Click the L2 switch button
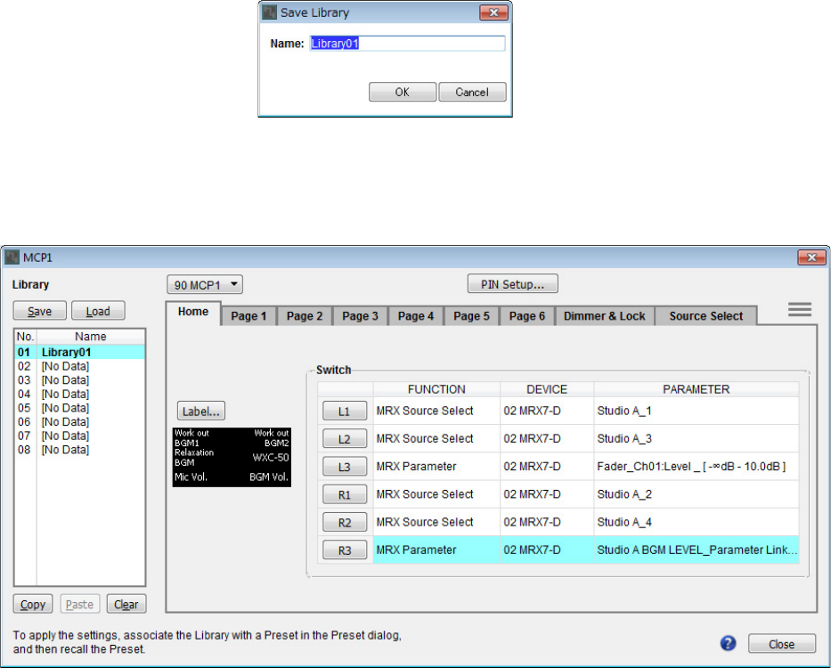 345,438
